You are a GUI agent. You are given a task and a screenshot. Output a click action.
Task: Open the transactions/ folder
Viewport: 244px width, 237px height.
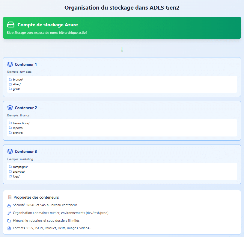21,123
